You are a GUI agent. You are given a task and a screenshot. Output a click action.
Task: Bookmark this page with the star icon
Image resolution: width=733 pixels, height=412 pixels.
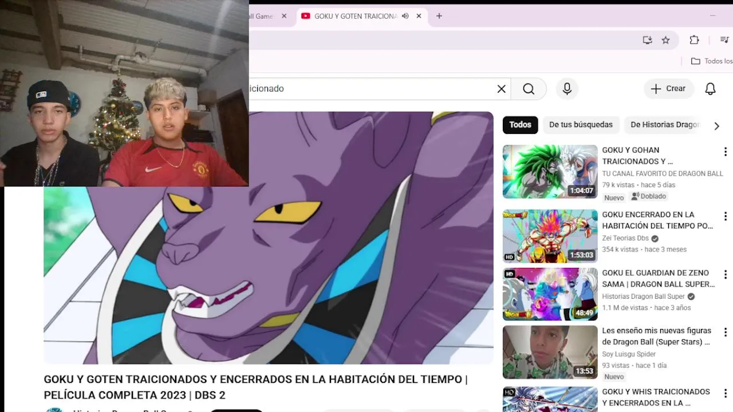coord(665,40)
